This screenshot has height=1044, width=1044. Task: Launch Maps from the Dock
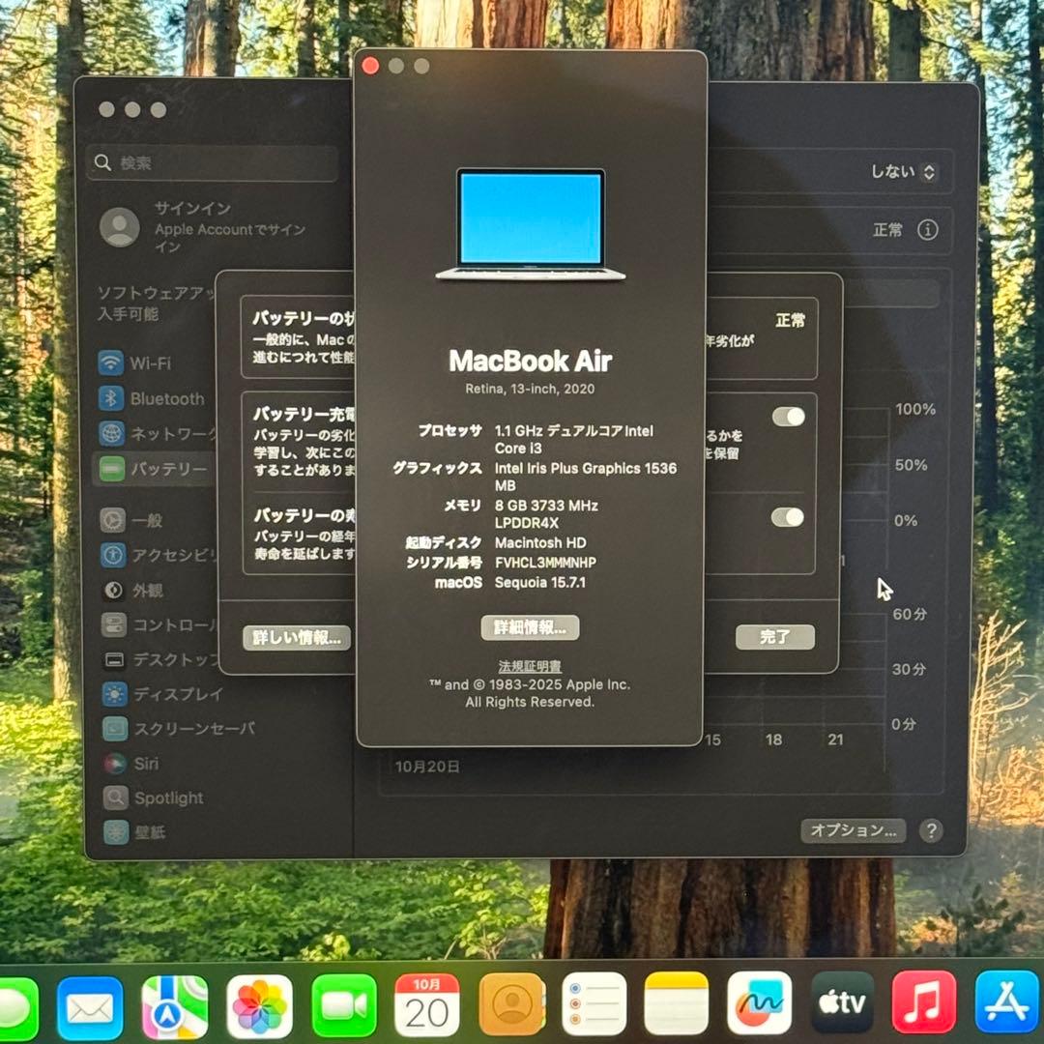(174, 1008)
